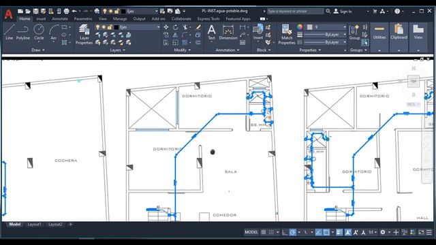Toggle layer lock icon in Layers panel
The image size is (436, 245).
(110, 27)
